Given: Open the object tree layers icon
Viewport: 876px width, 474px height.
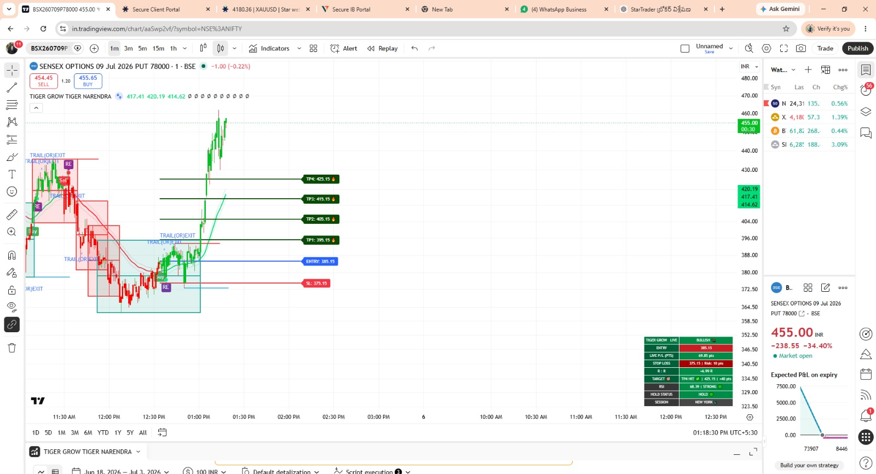Looking at the screenshot, I should click(x=866, y=112).
